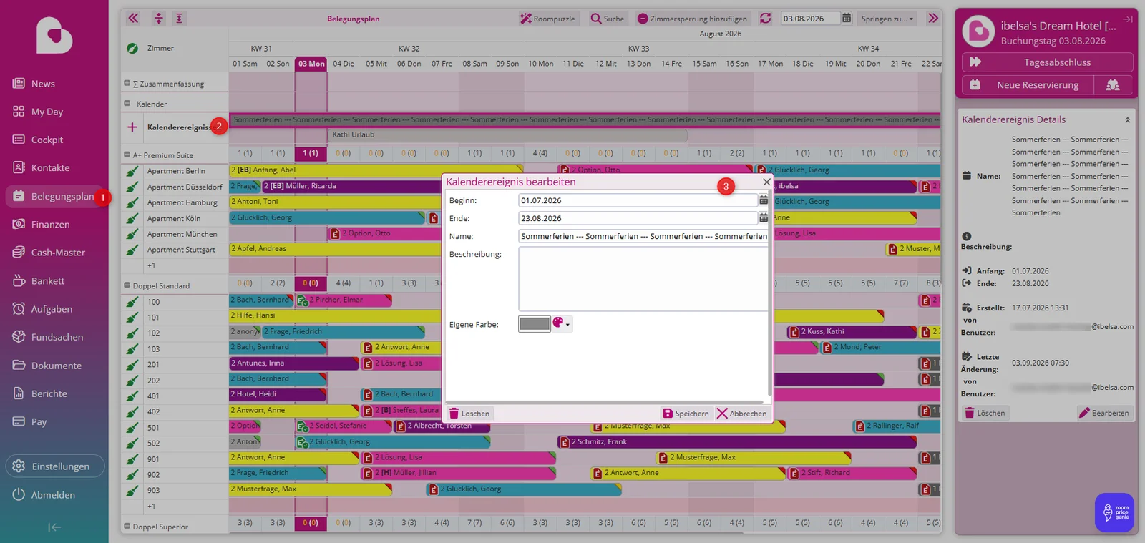Open the Ende date calendar picker
1145x543 pixels.
pyautogui.click(x=764, y=218)
